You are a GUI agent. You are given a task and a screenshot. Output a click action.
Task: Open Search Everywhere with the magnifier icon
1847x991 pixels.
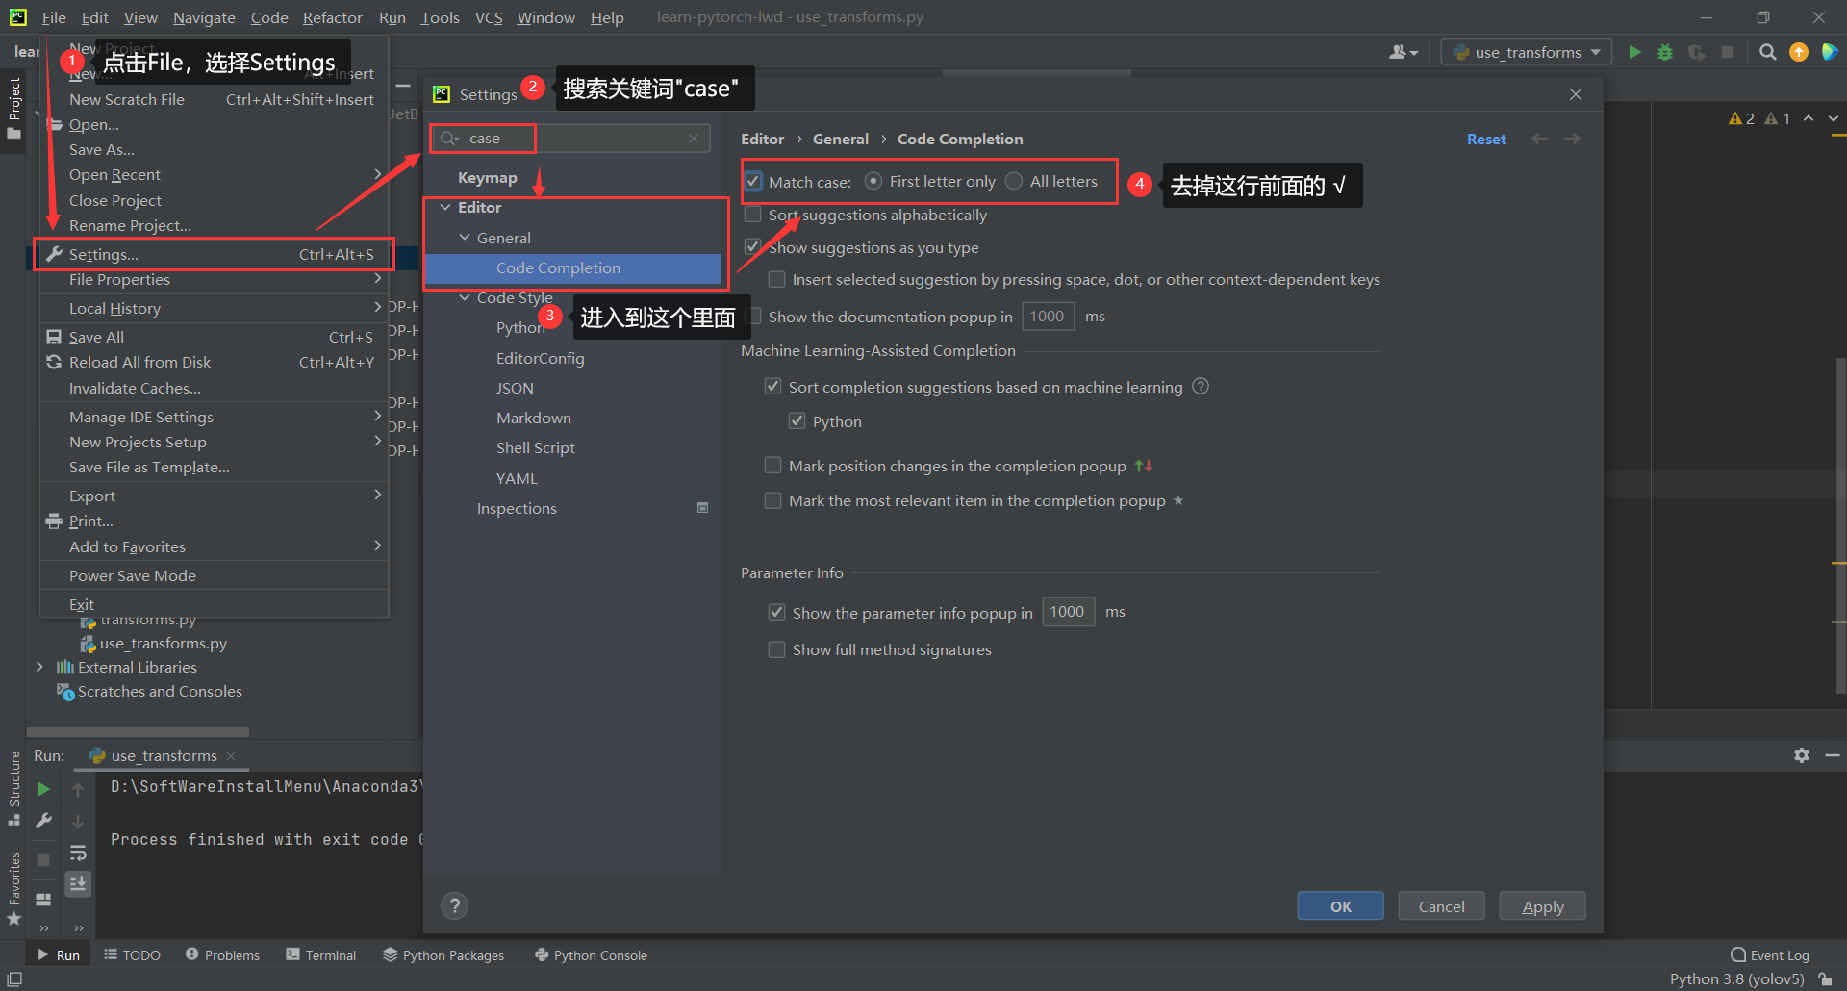[1767, 52]
